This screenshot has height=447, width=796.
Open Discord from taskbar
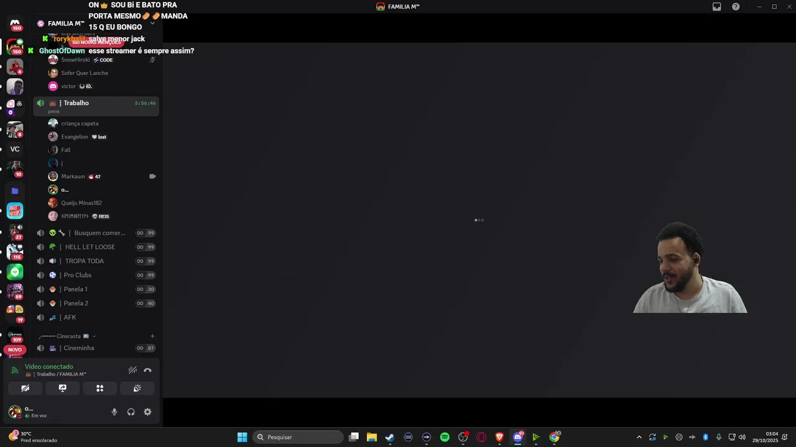point(517,437)
